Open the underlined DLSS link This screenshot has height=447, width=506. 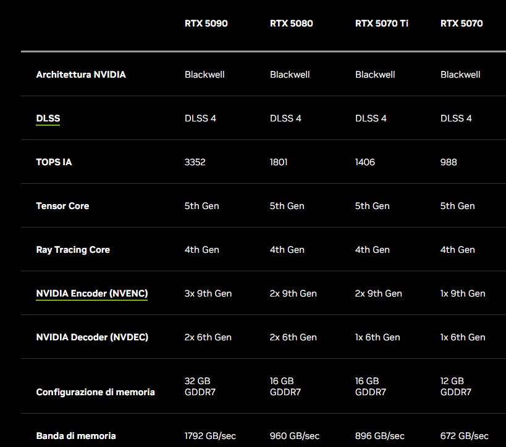coord(48,118)
